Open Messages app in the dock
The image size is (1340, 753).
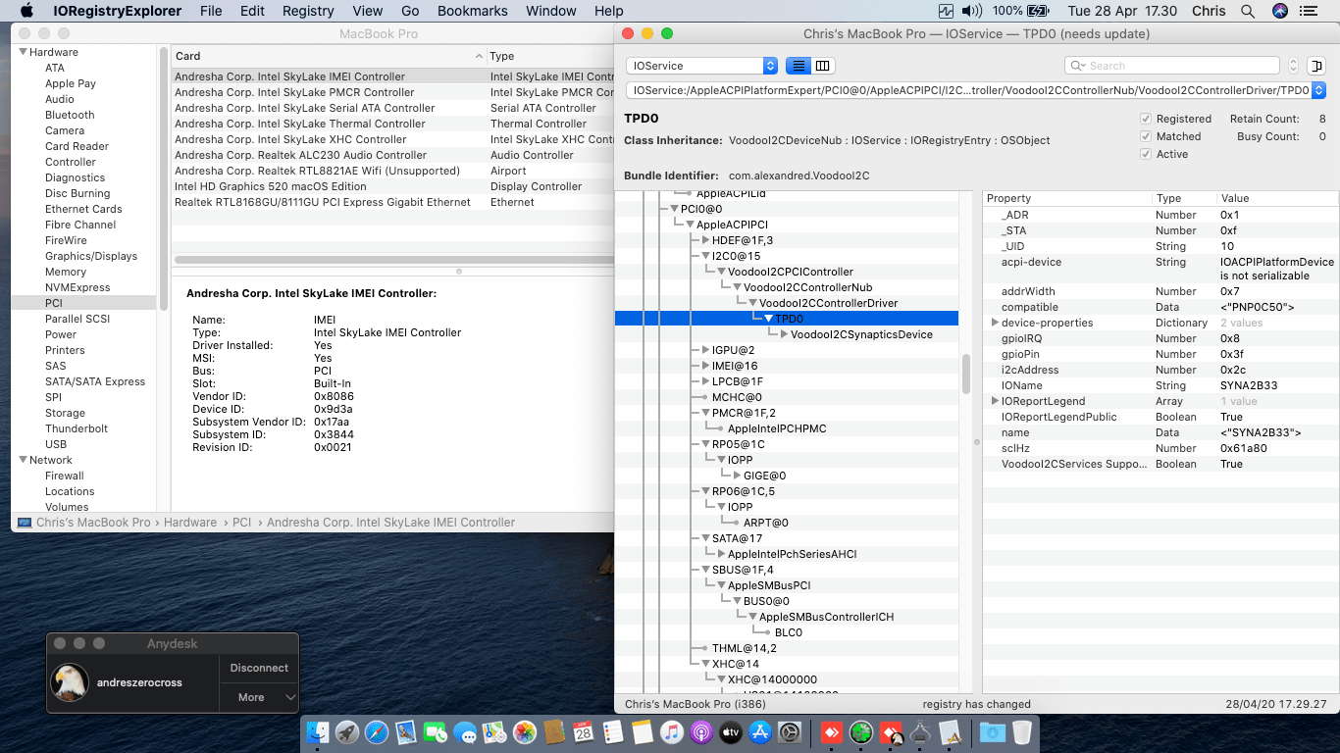coord(465,731)
